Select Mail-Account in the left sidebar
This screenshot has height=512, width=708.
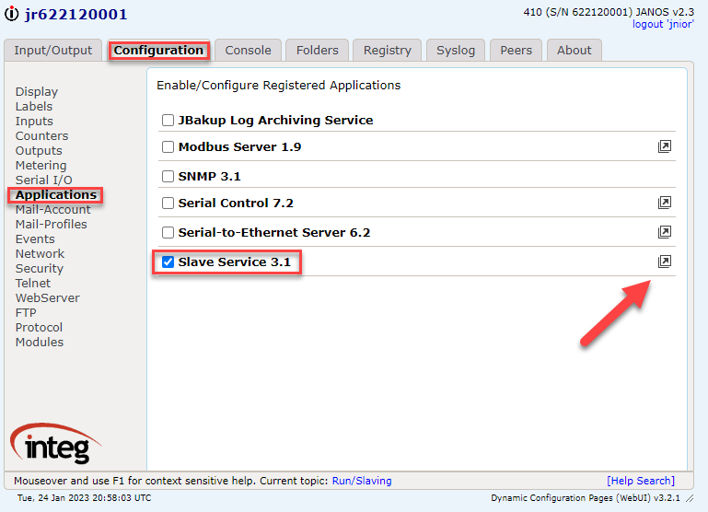point(52,209)
